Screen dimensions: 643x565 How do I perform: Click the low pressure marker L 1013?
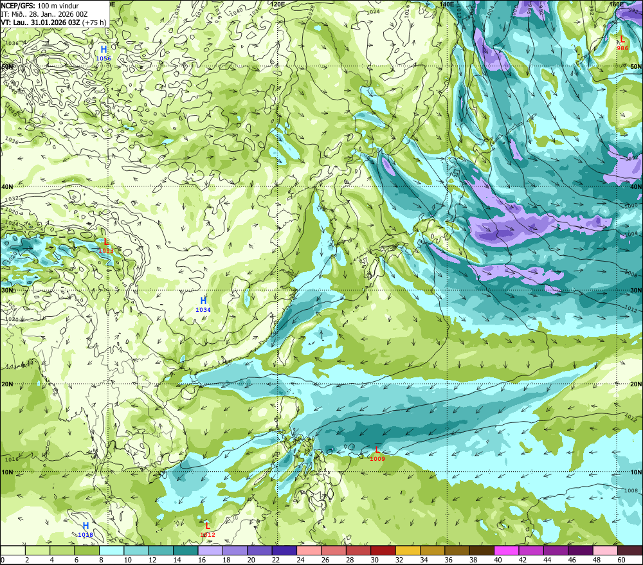click(106, 246)
